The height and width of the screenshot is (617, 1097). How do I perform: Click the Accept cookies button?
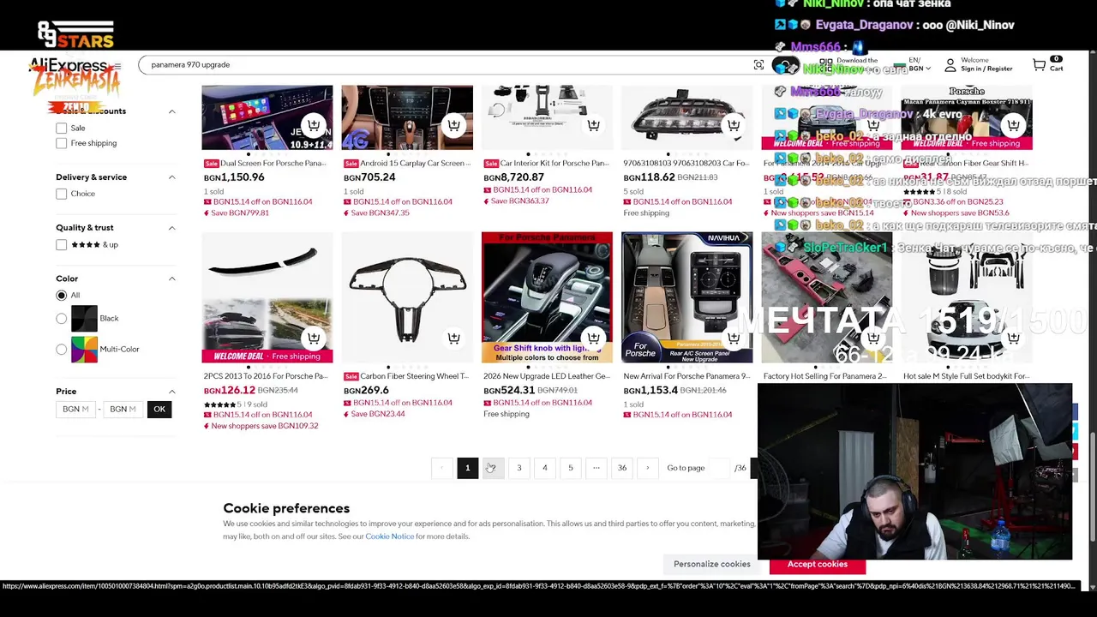point(818,564)
